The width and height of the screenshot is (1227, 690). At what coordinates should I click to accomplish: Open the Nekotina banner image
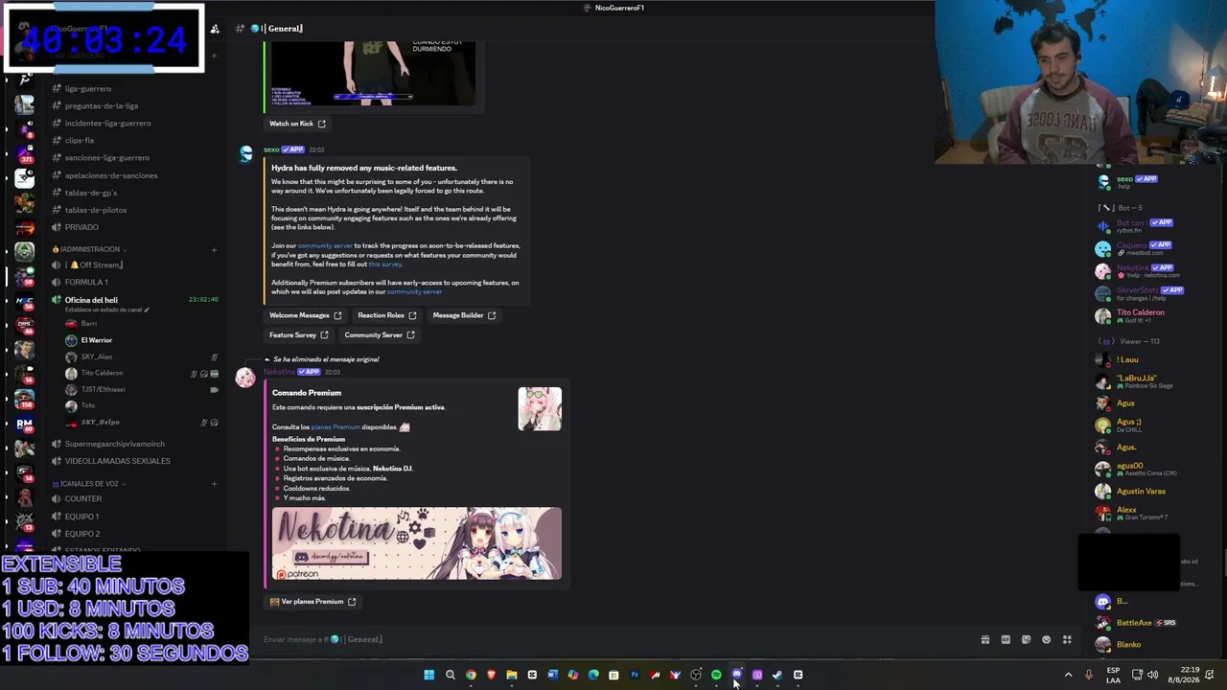pos(417,543)
